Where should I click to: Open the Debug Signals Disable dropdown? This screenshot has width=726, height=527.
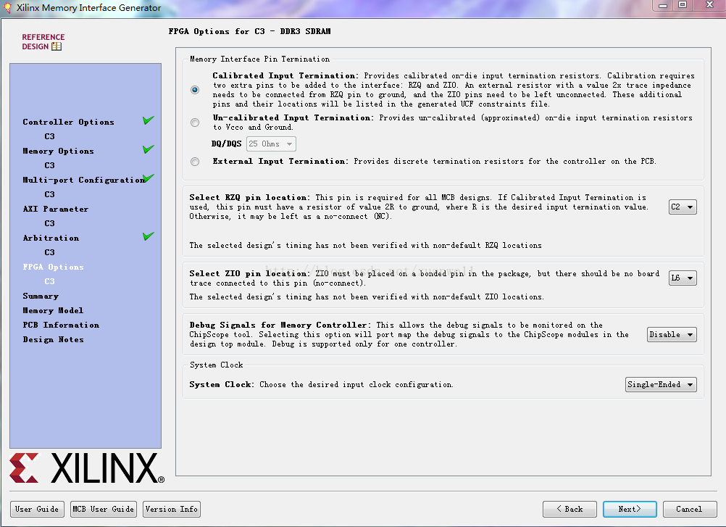tap(672, 334)
